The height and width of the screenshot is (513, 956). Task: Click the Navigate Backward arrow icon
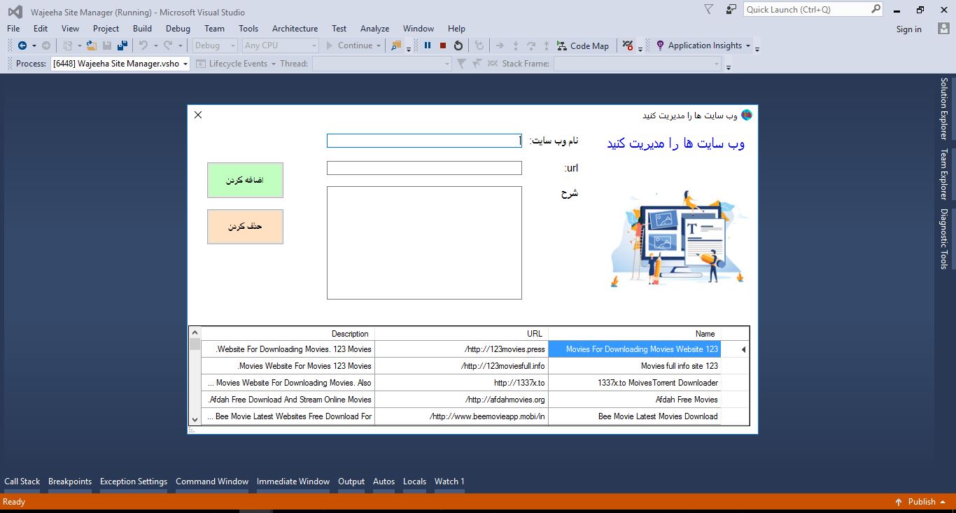pos(22,45)
